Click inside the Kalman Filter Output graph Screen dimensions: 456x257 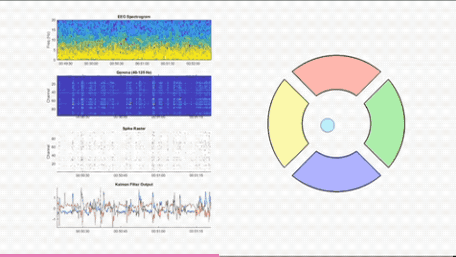point(134,208)
